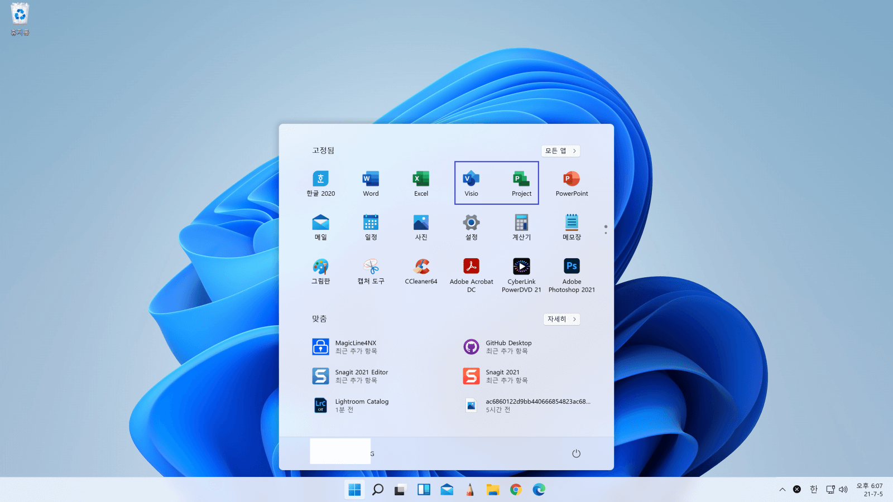This screenshot has width=893, height=502.
Task: Launch 그림판 paint app
Action: click(x=320, y=271)
